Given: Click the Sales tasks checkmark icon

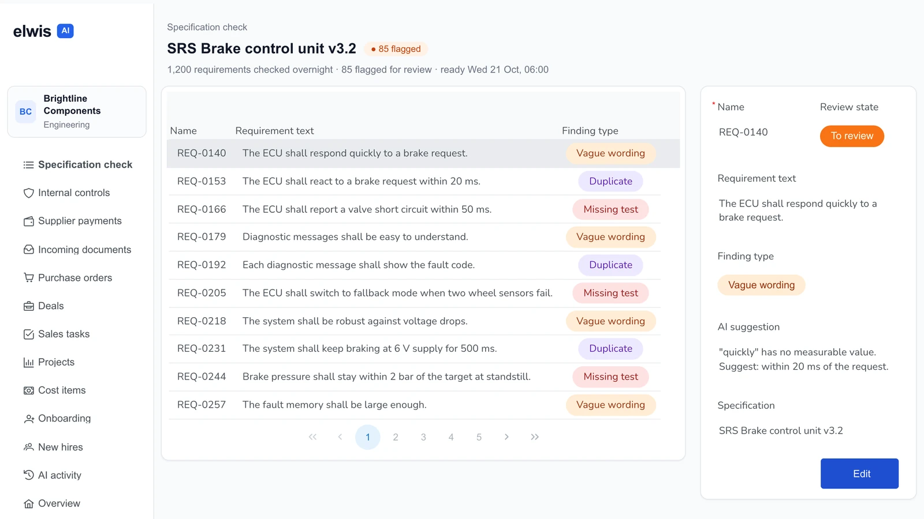Looking at the screenshot, I should click(x=28, y=334).
